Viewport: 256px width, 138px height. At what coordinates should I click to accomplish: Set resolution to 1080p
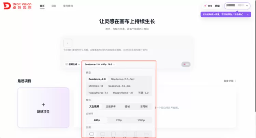[x=141, y=120]
